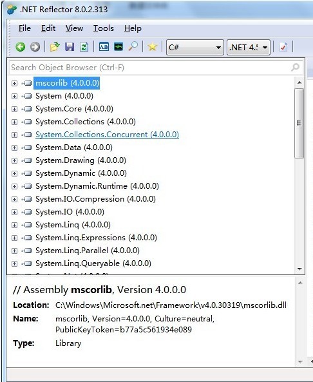The width and height of the screenshot is (313, 382).
Task: Expand the System.Linq.Parallel node
Action: 14,251
